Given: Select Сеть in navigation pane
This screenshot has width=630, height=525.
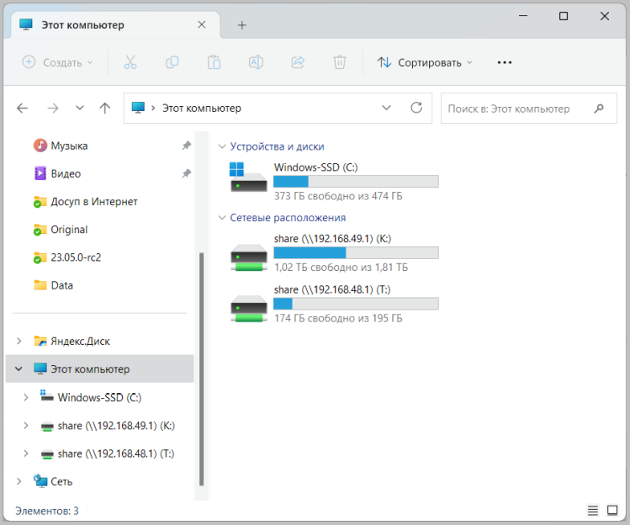Looking at the screenshot, I should (x=61, y=481).
